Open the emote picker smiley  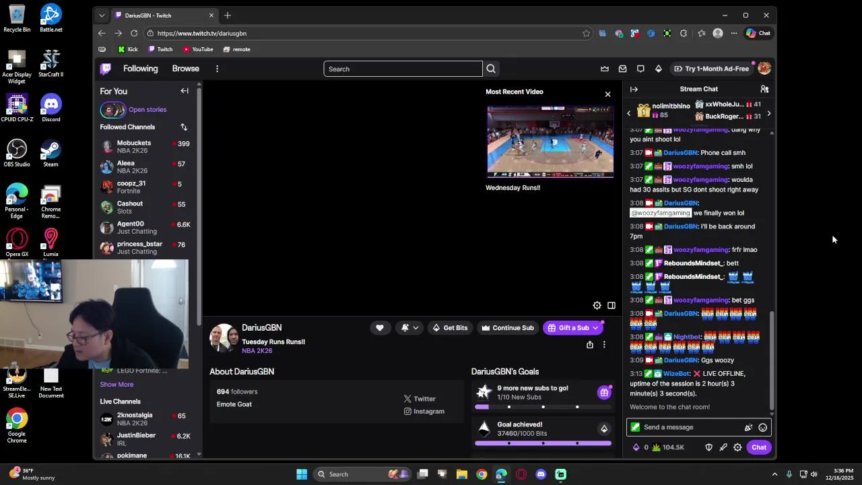coord(762,427)
